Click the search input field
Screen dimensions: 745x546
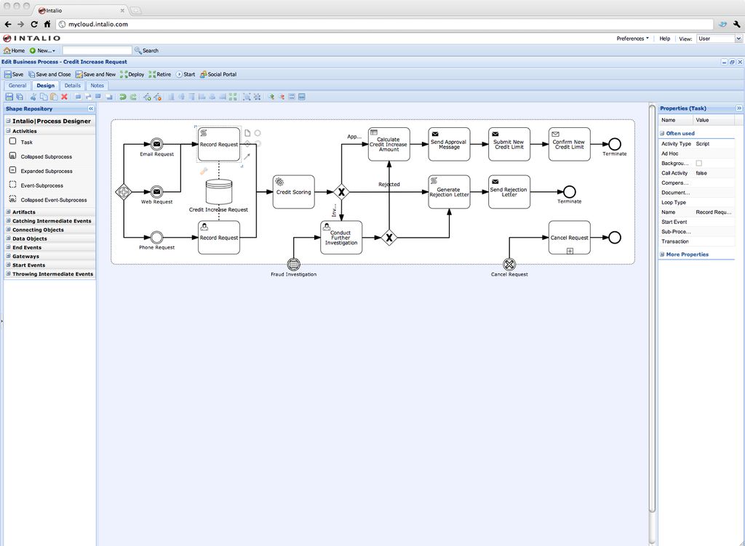coord(97,50)
